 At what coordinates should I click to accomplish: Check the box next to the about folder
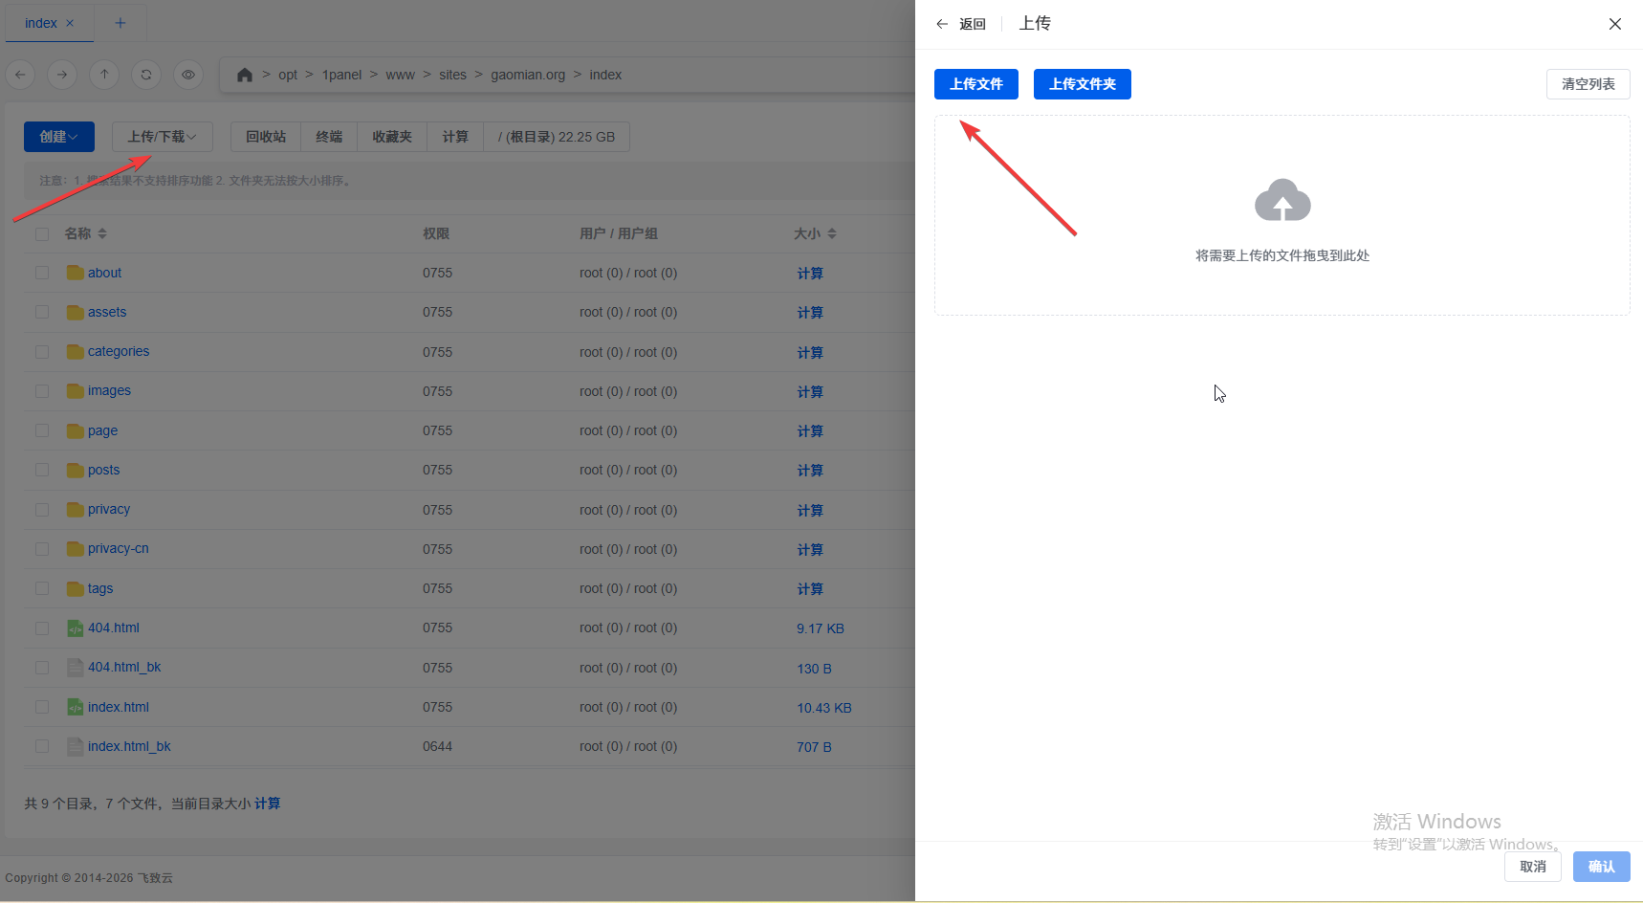pyautogui.click(x=42, y=273)
